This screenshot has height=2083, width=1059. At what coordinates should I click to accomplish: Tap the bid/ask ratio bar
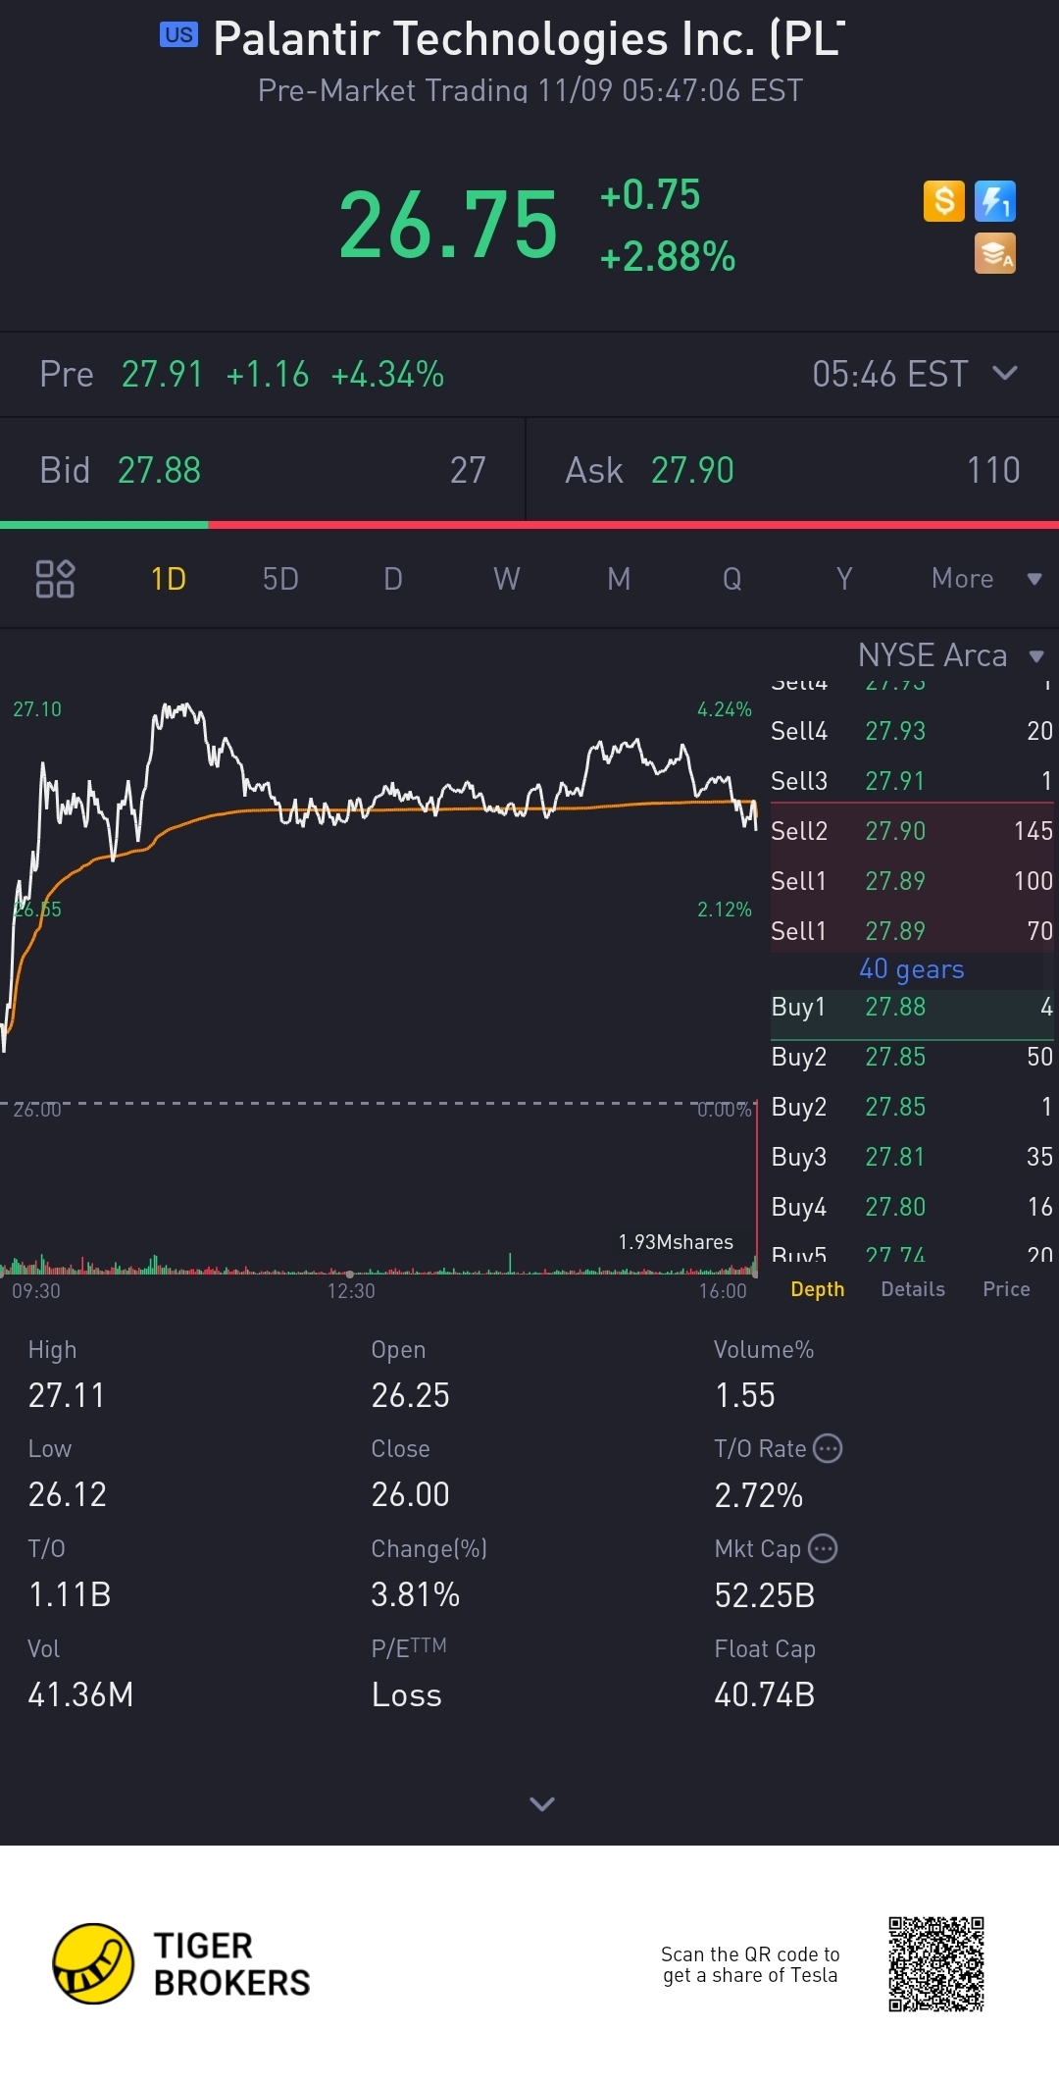click(529, 525)
